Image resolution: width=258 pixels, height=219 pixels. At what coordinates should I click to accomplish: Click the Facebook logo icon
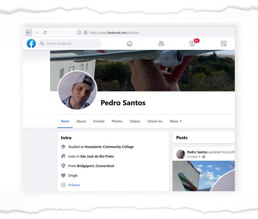coord(31,44)
